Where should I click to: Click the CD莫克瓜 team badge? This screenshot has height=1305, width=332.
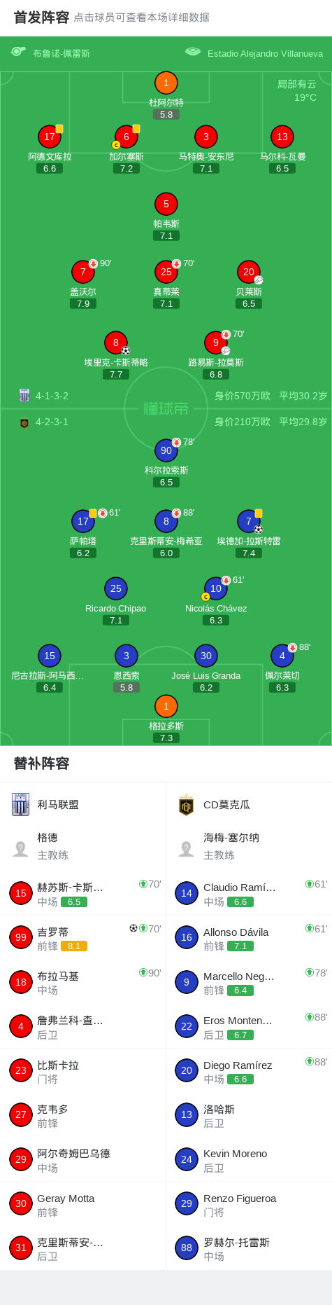pos(186,805)
